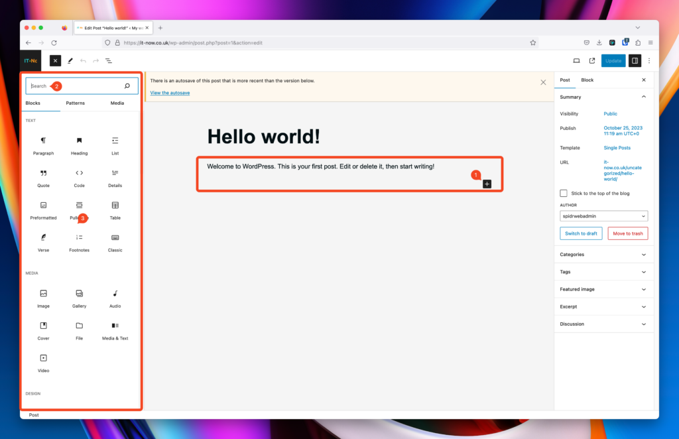Insert a Code block
The image size is (679, 439).
(80, 178)
